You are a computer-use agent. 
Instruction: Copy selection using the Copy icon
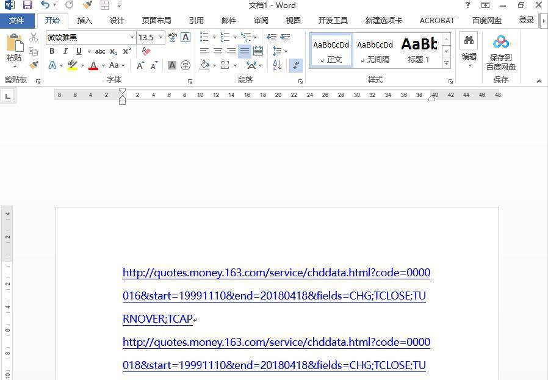(x=34, y=51)
